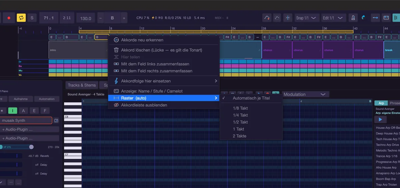Viewport: 400px width, 188px height.
Task: Open the Edit 1/1 dropdown
Action: pos(334,18)
